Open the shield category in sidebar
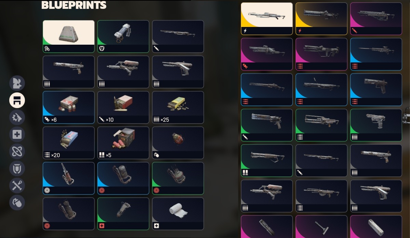Screen dimensions: 410x238 click(17, 168)
